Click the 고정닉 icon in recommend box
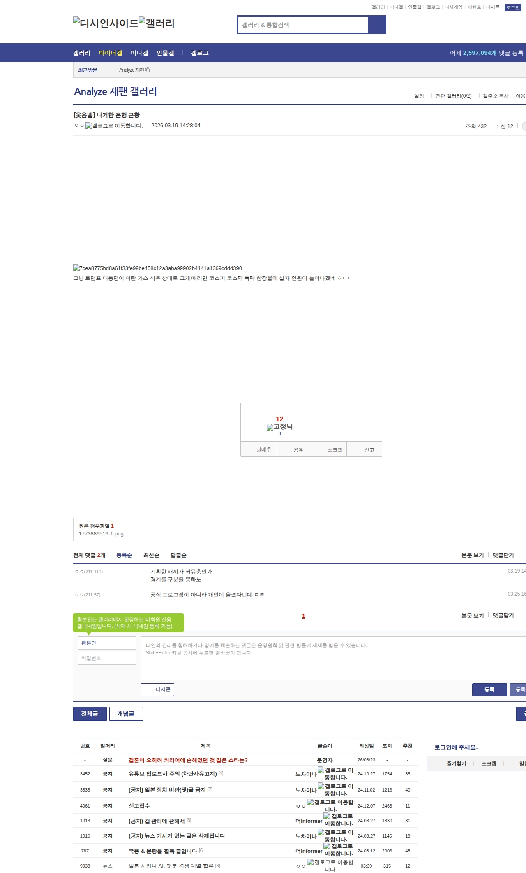Image resolution: width=526 pixels, height=873 pixels. pos(279,427)
